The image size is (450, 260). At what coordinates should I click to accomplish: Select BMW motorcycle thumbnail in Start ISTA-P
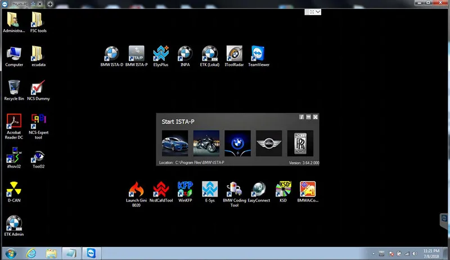click(x=206, y=143)
